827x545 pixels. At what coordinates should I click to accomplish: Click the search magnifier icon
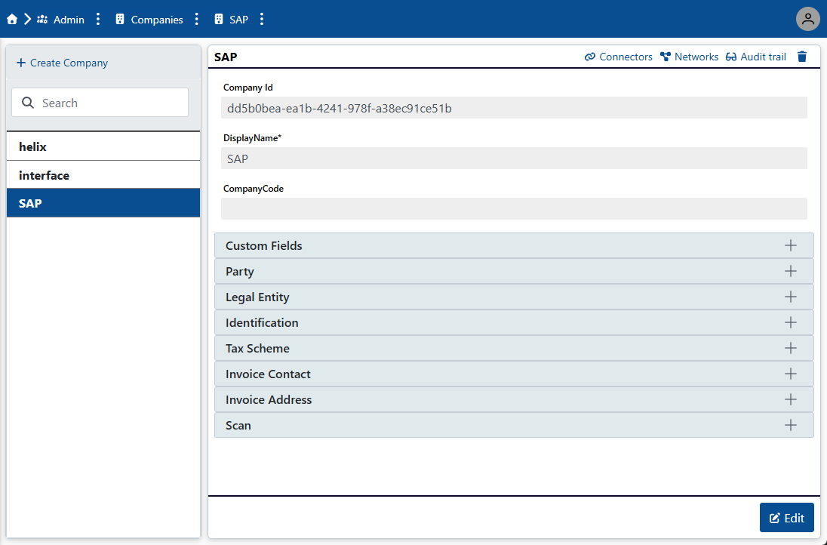pos(27,102)
